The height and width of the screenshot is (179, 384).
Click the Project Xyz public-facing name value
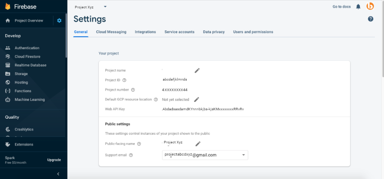click(x=173, y=142)
